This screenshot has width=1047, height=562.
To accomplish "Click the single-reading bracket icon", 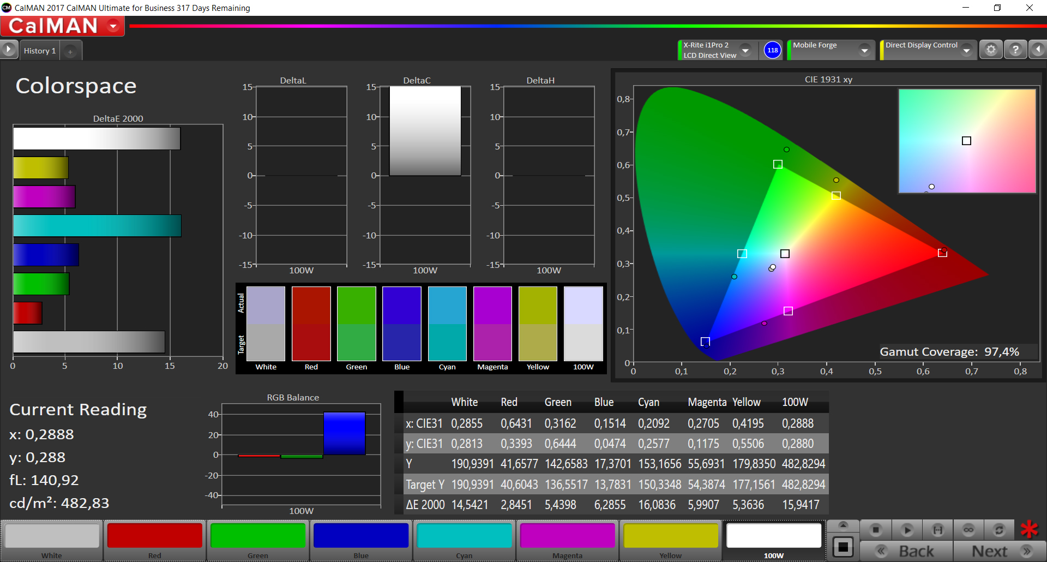I will (x=938, y=530).
